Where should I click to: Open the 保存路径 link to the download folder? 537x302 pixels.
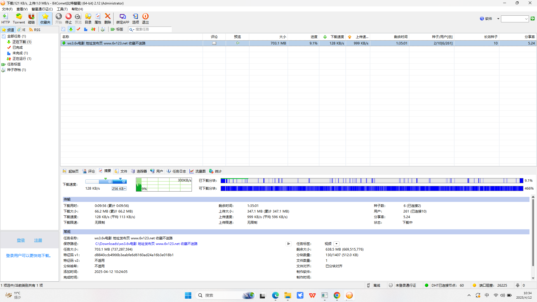(146, 244)
